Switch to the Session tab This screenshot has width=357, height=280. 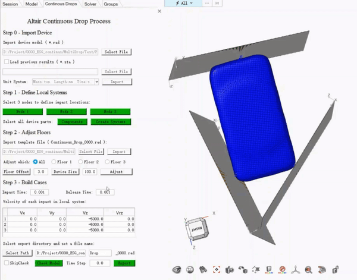point(10,4)
